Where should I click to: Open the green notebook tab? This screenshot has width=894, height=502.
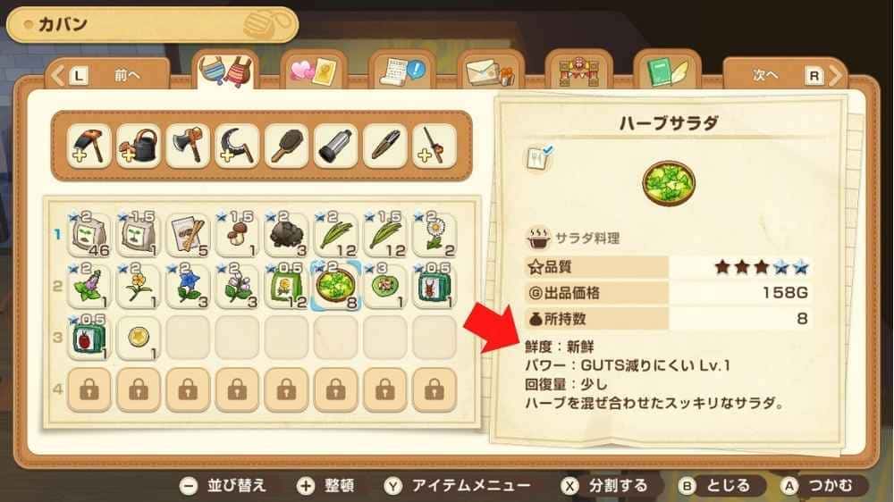(x=667, y=71)
